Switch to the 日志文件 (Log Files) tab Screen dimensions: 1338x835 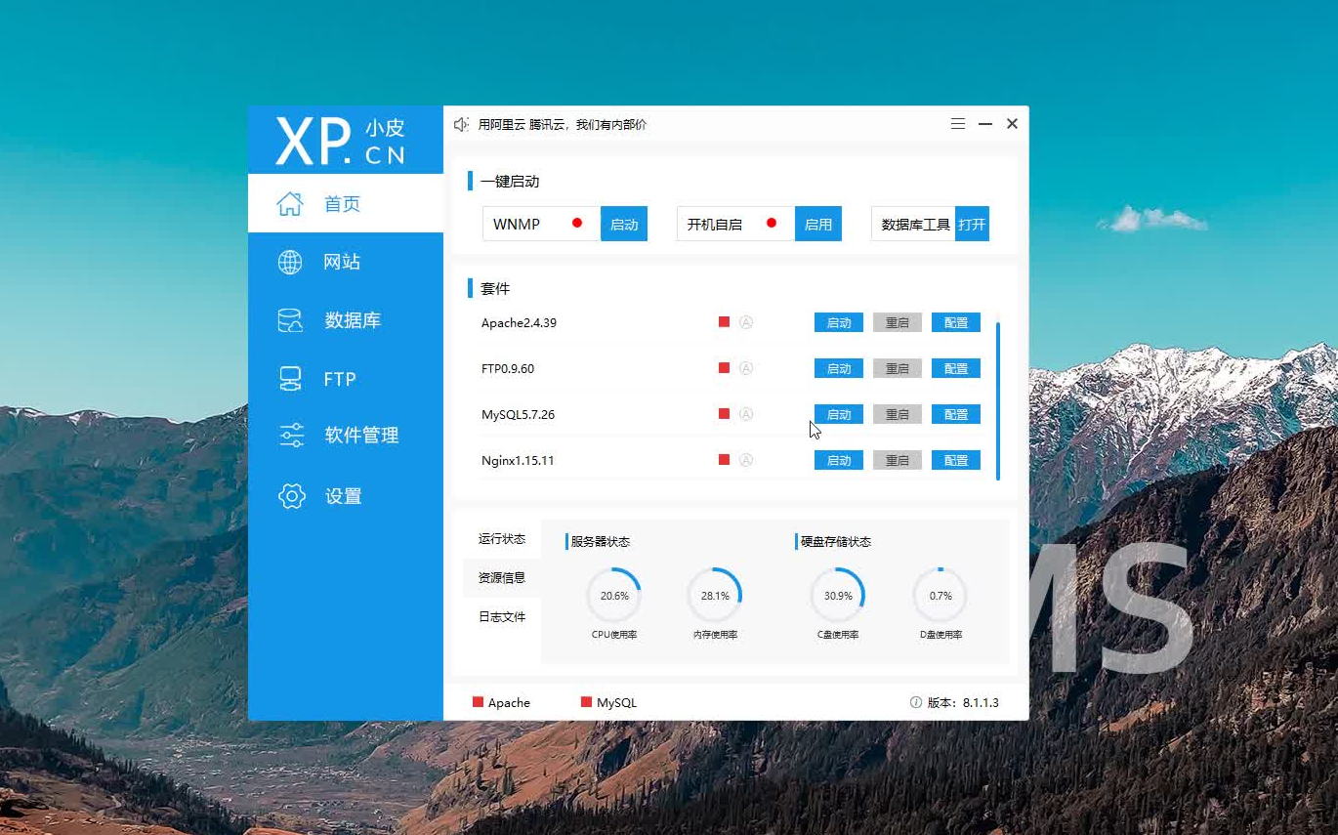501,616
